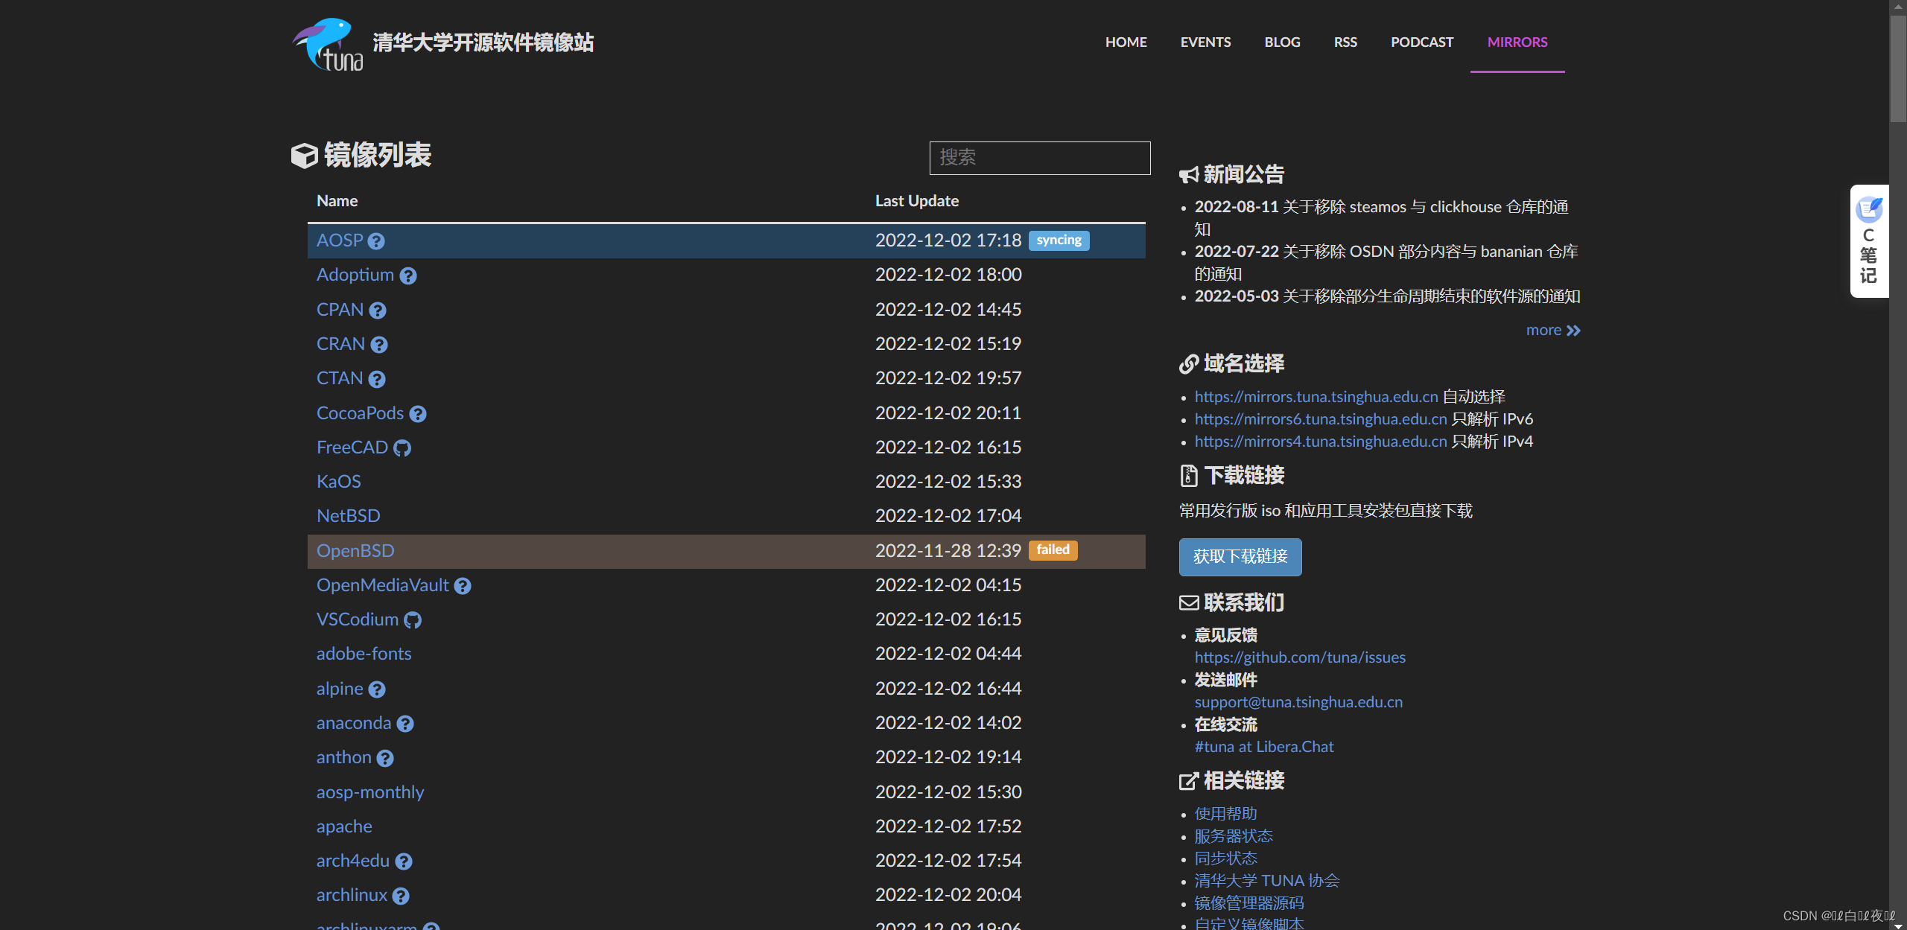1907x930 pixels.
Task: Open the PODCAST navigation item
Action: tap(1421, 42)
